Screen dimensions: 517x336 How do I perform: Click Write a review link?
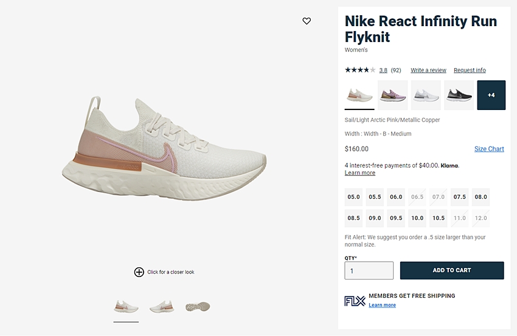[428, 70]
